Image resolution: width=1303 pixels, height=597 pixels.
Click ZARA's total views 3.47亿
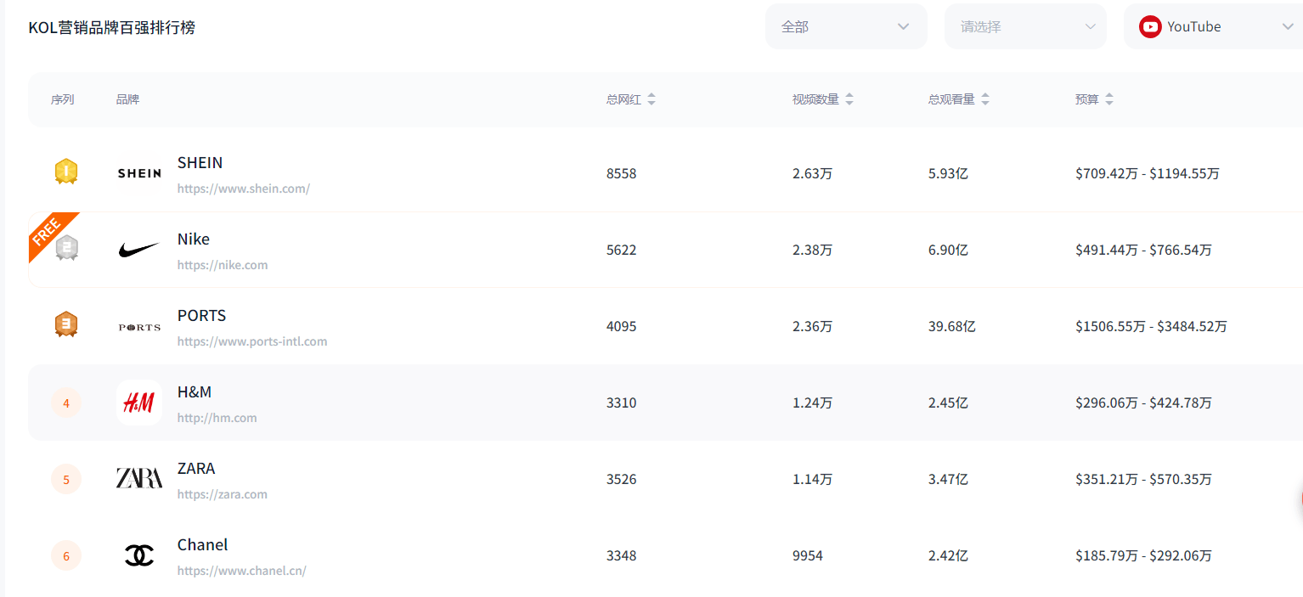coord(948,479)
